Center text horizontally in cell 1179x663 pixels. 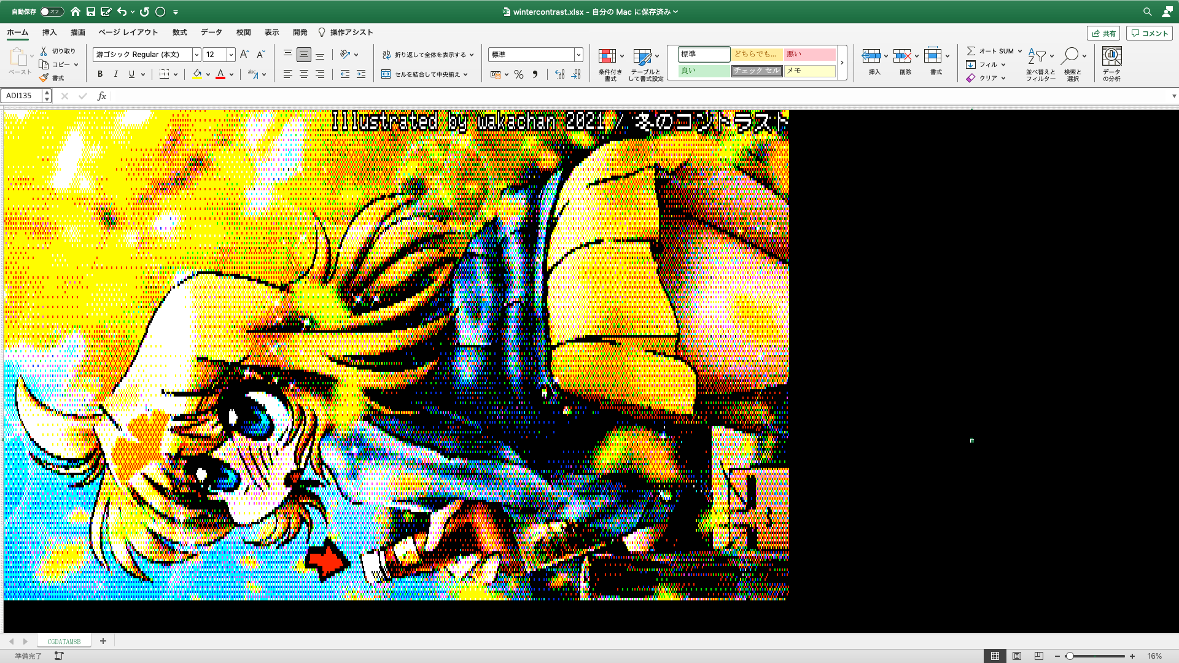pos(304,74)
